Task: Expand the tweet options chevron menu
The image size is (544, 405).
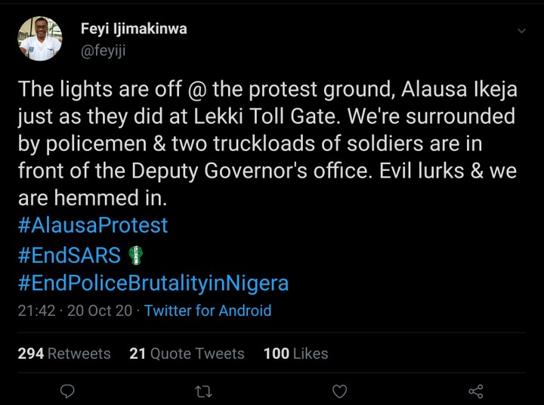Action: 521,31
